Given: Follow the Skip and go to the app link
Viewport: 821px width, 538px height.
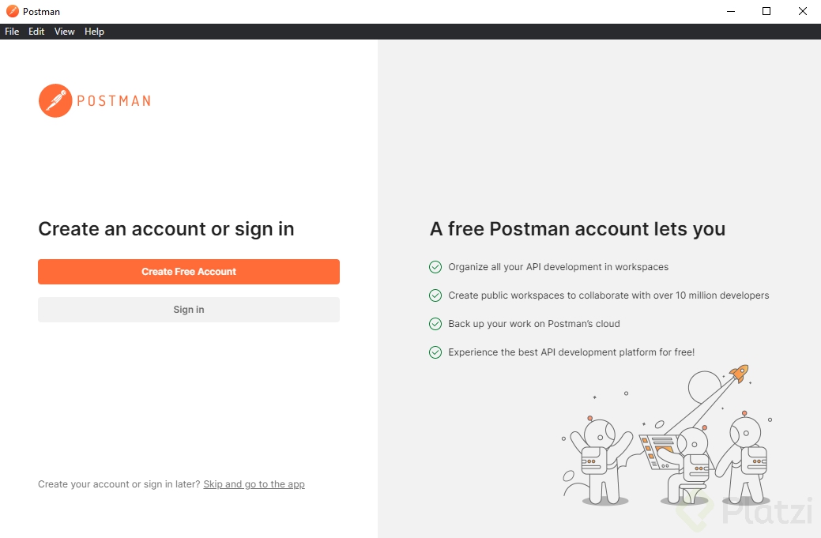Looking at the screenshot, I should pyautogui.click(x=254, y=484).
